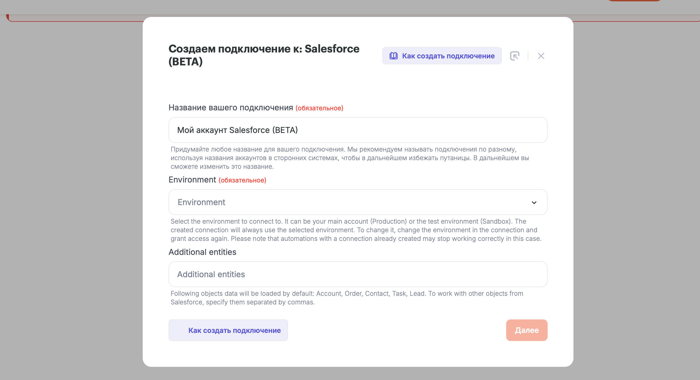The image size is (700, 380).
Task: Click the dimmed backdrop outside the dialog
Action: click(x=71, y=190)
